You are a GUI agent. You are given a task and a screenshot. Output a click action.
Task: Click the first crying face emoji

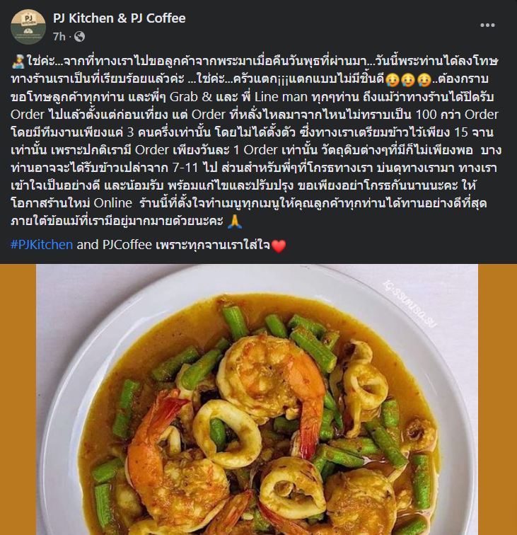click(x=393, y=79)
